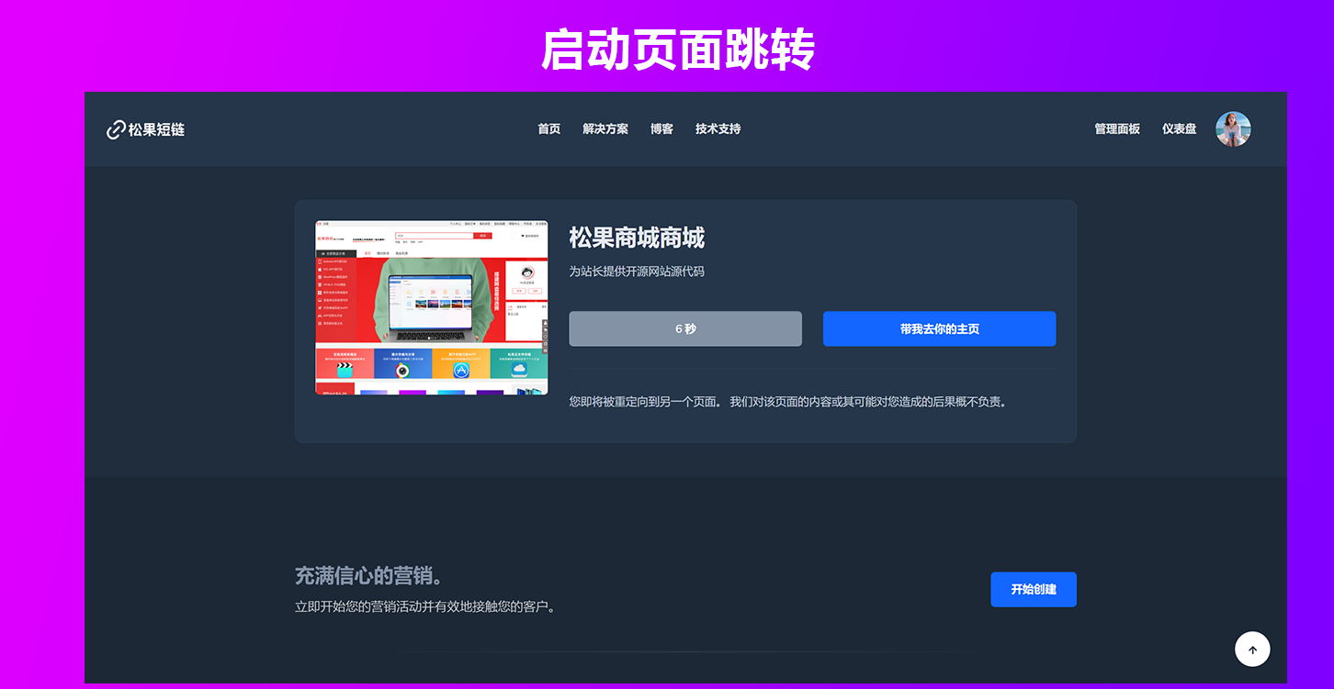Click the 松果商城商城 title heading
The height and width of the screenshot is (689, 1334).
click(x=637, y=239)
